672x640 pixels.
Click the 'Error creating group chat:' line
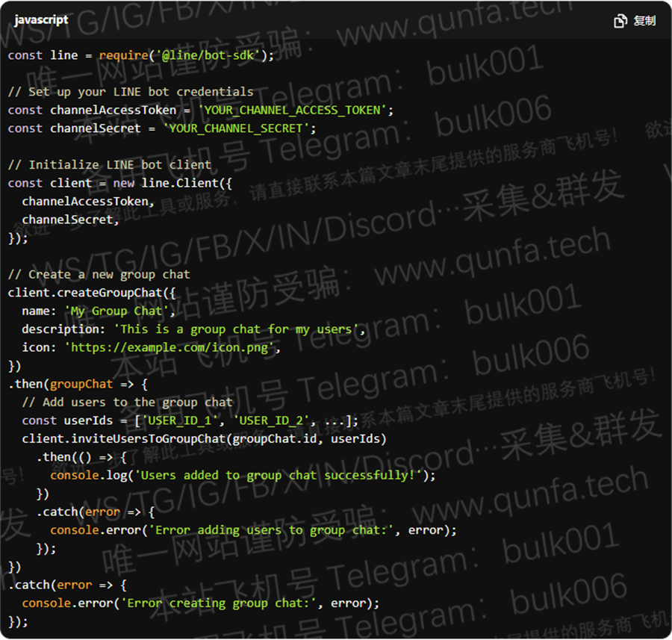[201, 603]
